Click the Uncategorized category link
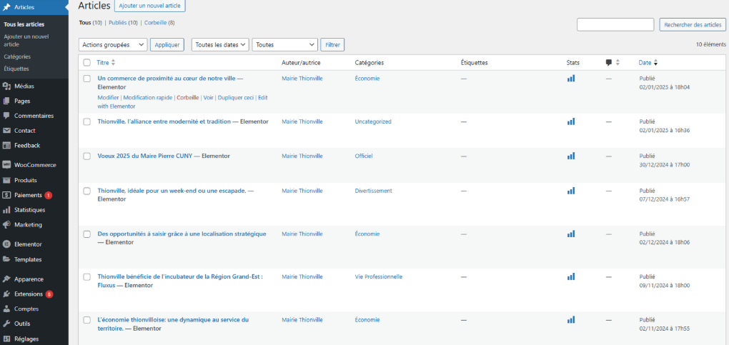 pos(373,122)
